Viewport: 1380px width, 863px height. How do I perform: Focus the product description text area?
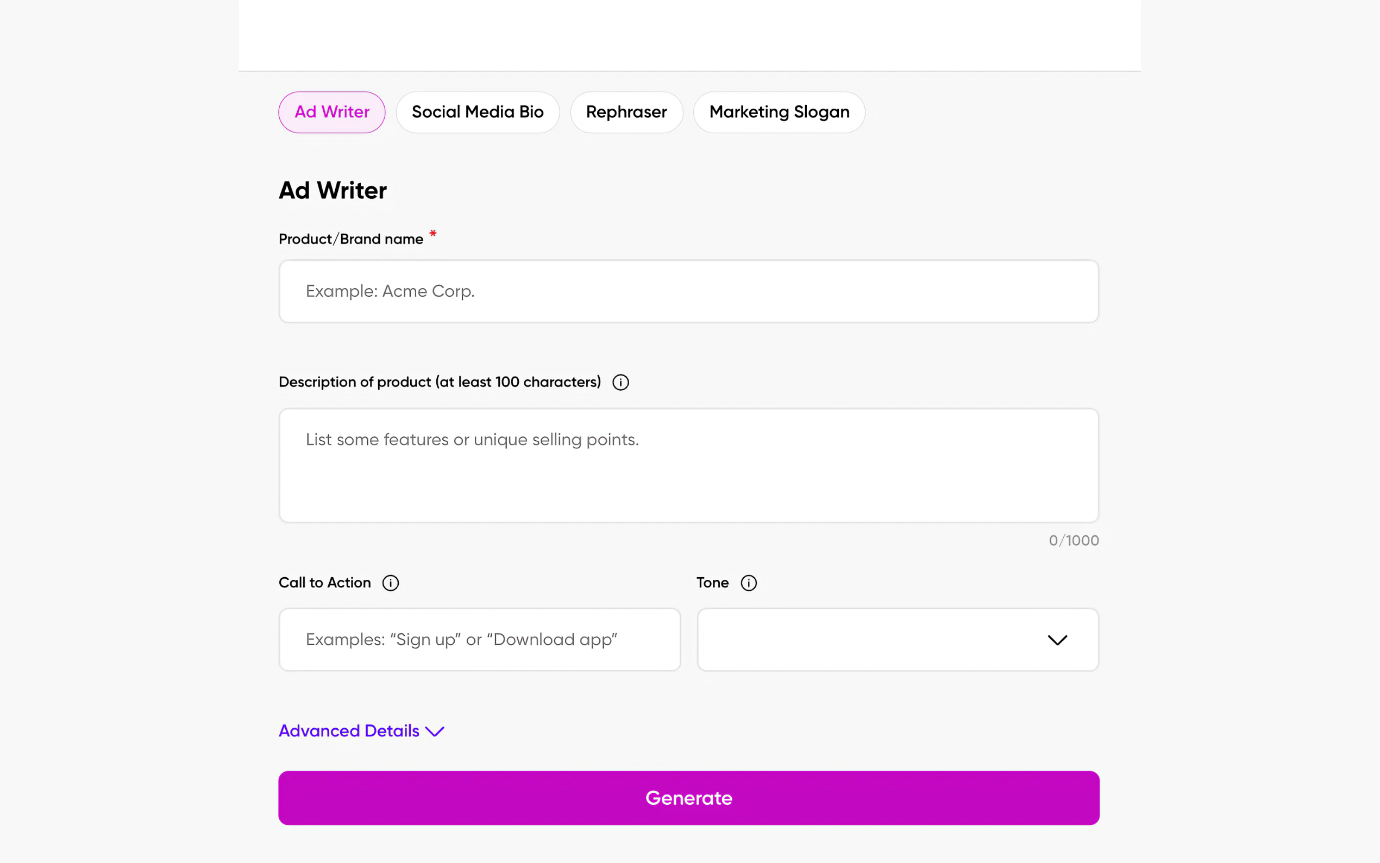[687, 465]
